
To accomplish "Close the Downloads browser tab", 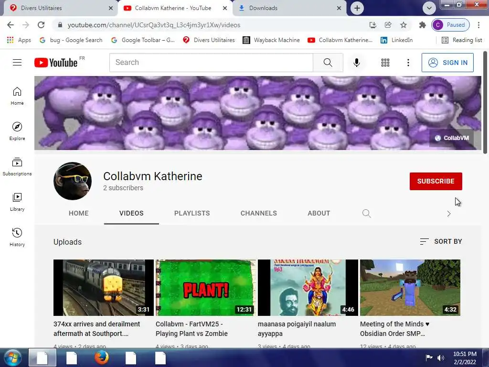I will pos(339,8).
